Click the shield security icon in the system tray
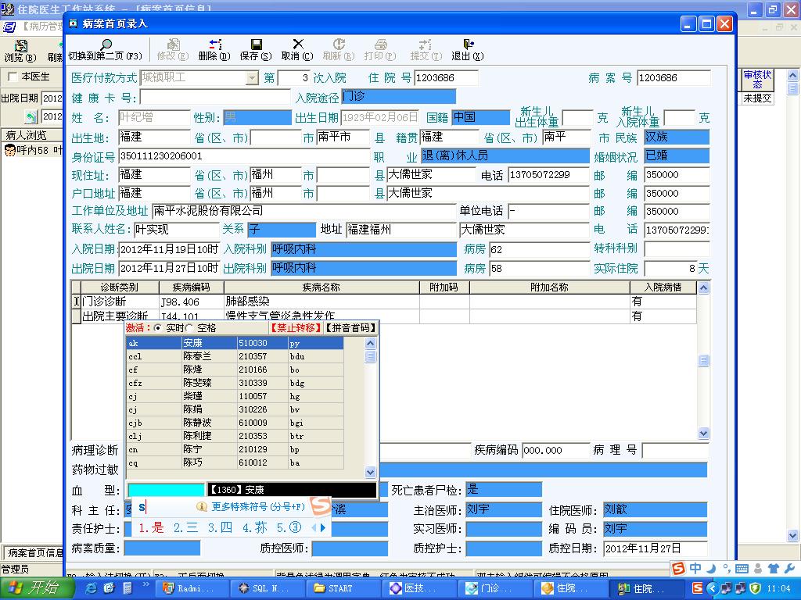 [x=756, y=588]
